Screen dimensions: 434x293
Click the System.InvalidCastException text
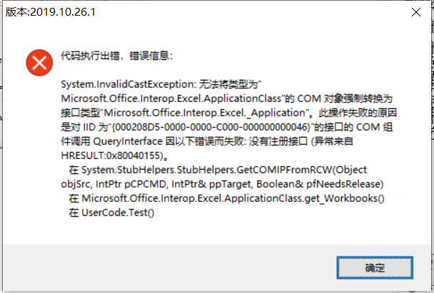tap(128, 84)
